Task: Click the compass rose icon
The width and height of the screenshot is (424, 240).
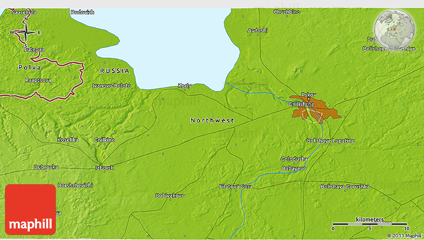Action: (x=26, y=33)
